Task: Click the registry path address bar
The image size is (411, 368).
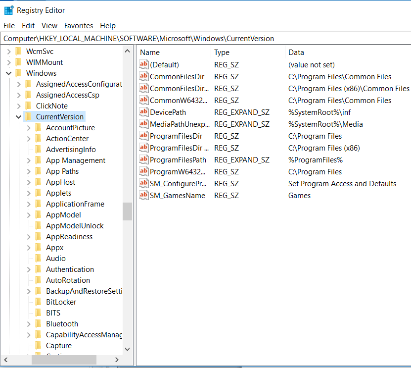Action: [x=206, y=39]
